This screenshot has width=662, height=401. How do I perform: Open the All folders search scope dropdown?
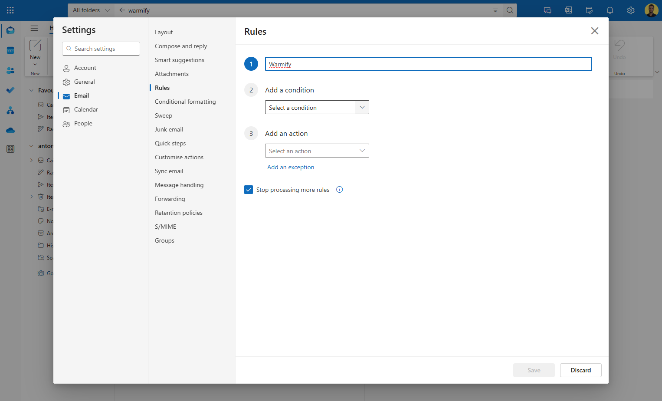(x=91, y=10)
